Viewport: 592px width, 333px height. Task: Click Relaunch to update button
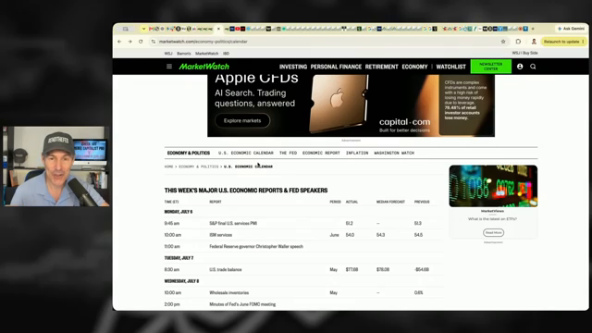(564, 42)
